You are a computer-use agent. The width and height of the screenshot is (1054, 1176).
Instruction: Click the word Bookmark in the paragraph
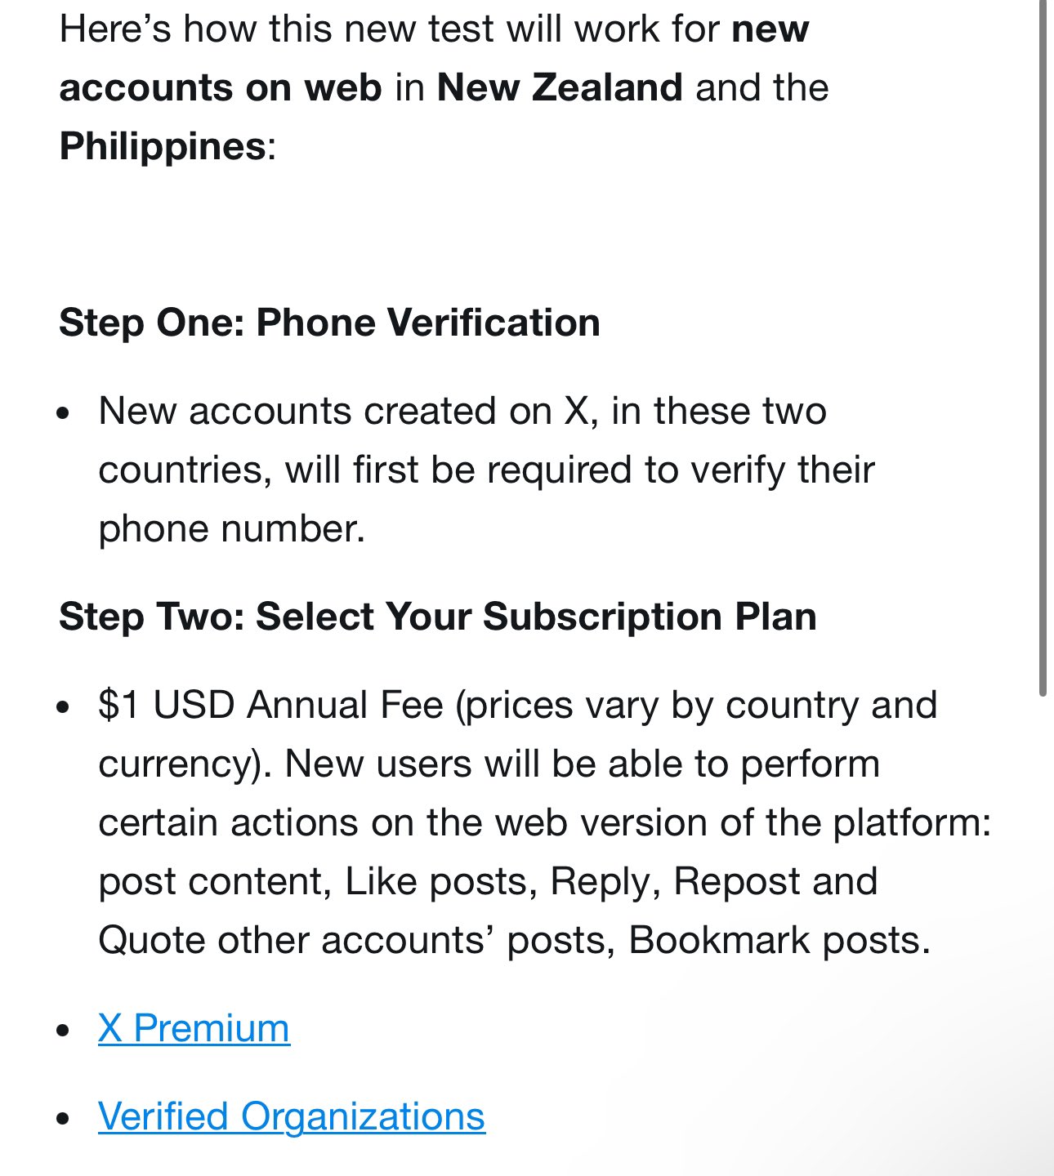coord(720,940)
